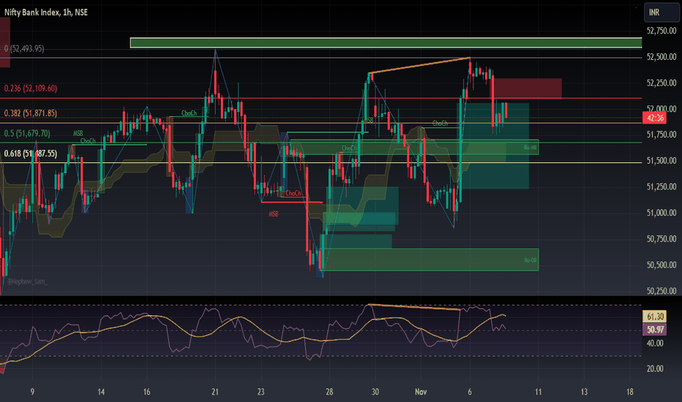Click the 50,750.00 price axis label
Image resolution: width=682 pixels, height=402 pixels.
click(x=661, y=239)
